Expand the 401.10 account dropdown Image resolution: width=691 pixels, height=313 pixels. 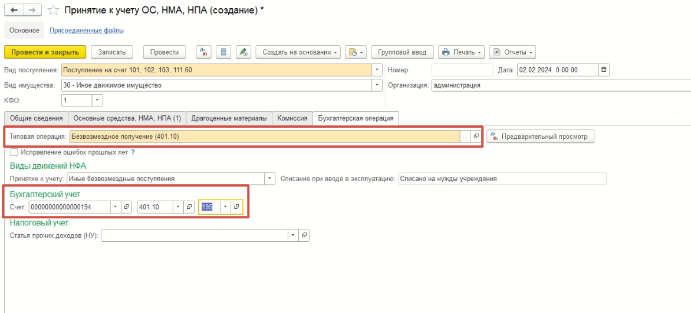[x=178, y=207]
